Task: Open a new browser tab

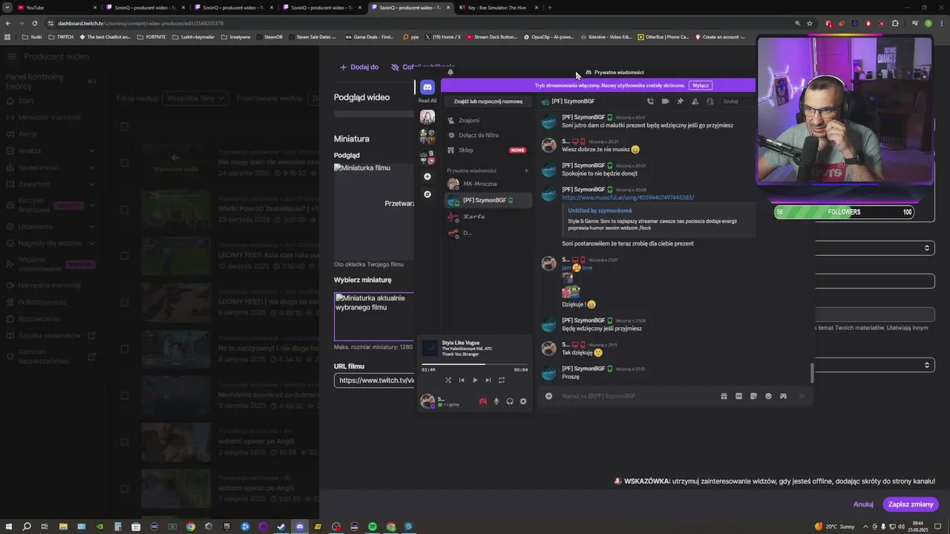Action: click(549, 7)
